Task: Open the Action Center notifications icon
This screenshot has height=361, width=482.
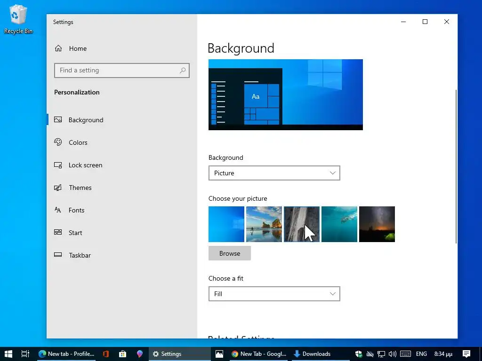Action: 466,354
